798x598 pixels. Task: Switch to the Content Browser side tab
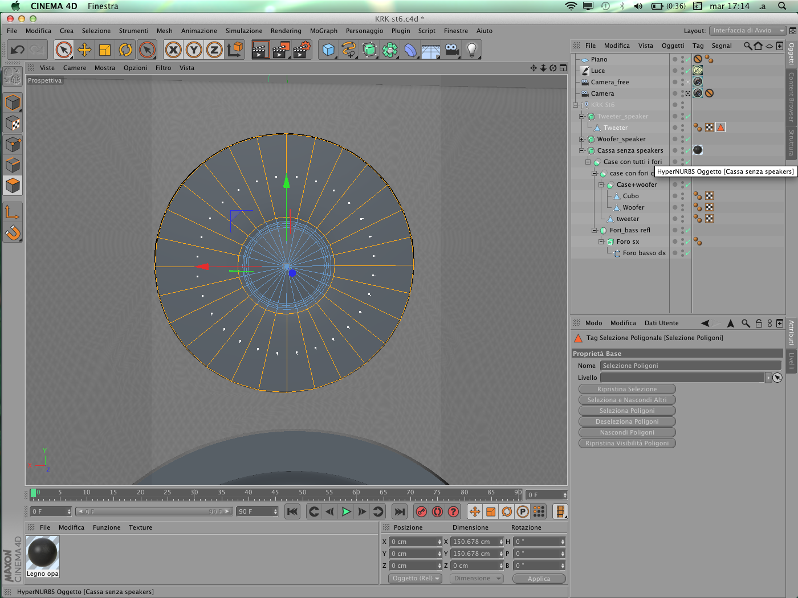click(791, 97)
